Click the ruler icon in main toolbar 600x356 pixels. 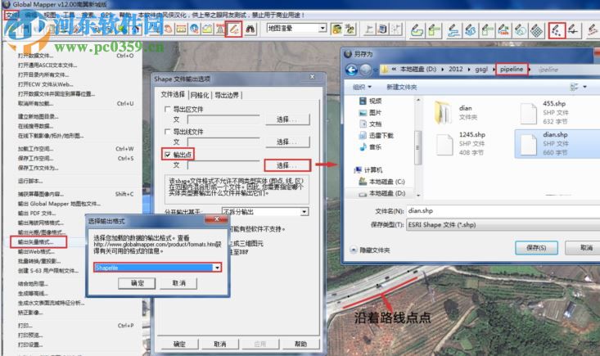click(x=182, y=29)
